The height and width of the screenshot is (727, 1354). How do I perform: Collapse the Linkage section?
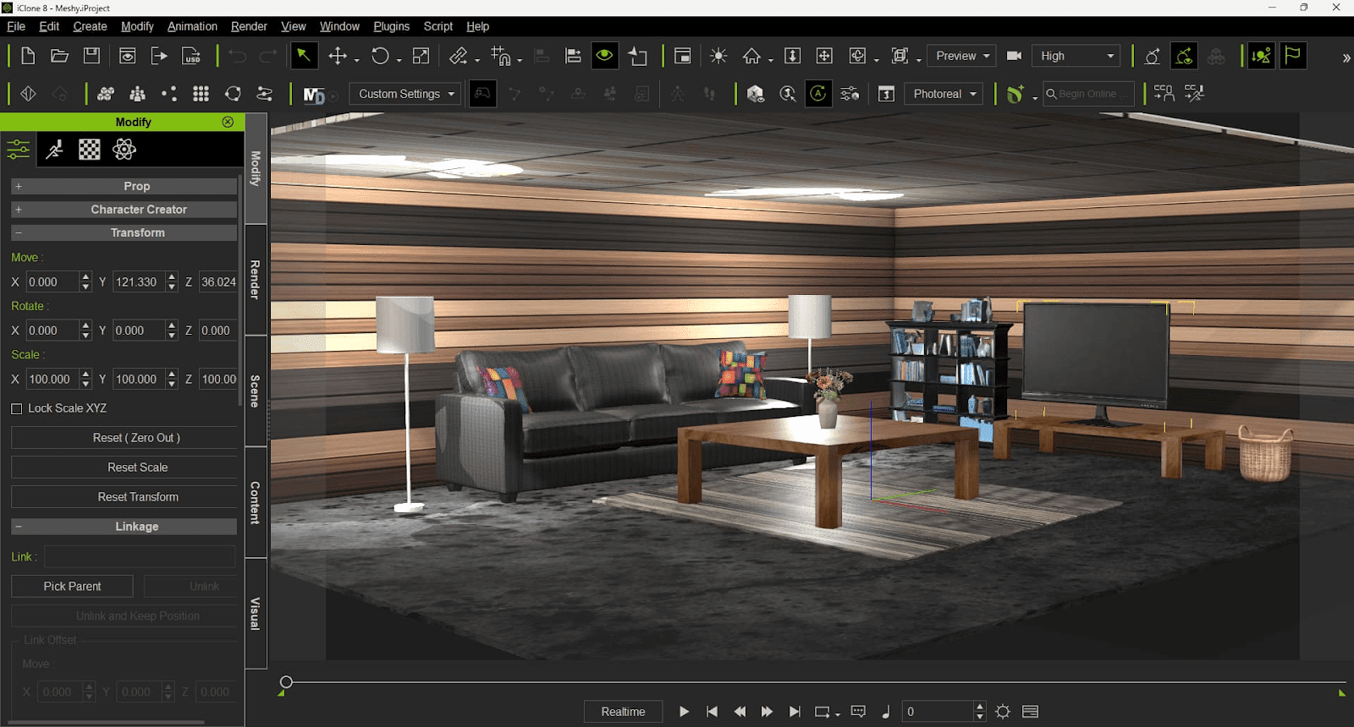tap(124, 527)
